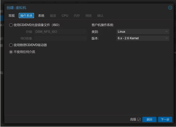Click the 返回 button

click(149, 119)
